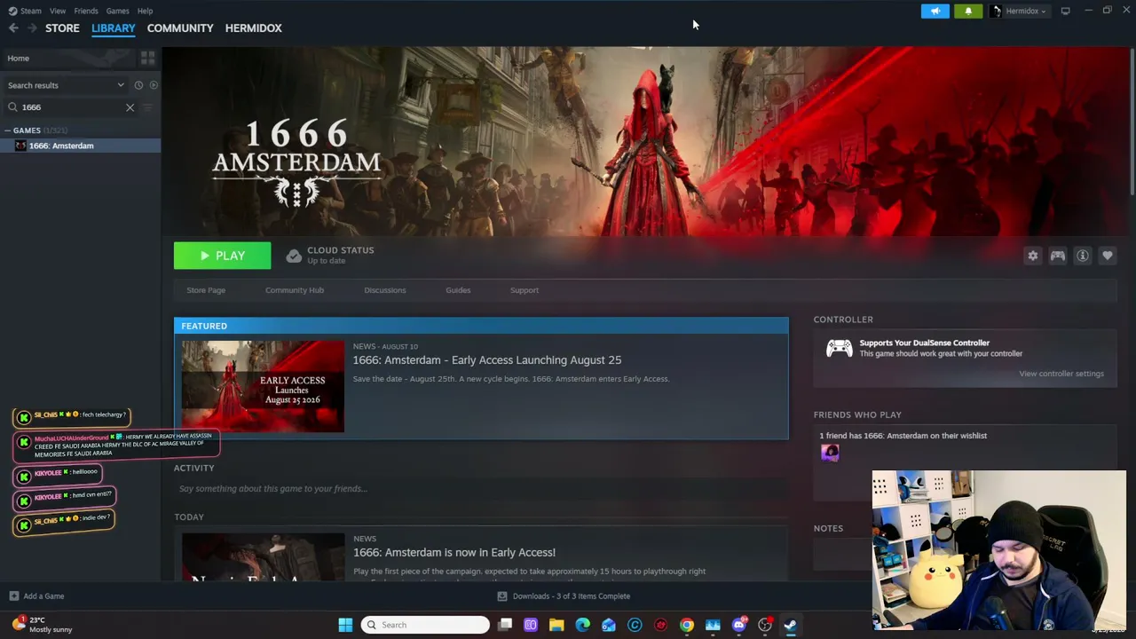Clear the 1666 search text

click(x=130, y=107)
